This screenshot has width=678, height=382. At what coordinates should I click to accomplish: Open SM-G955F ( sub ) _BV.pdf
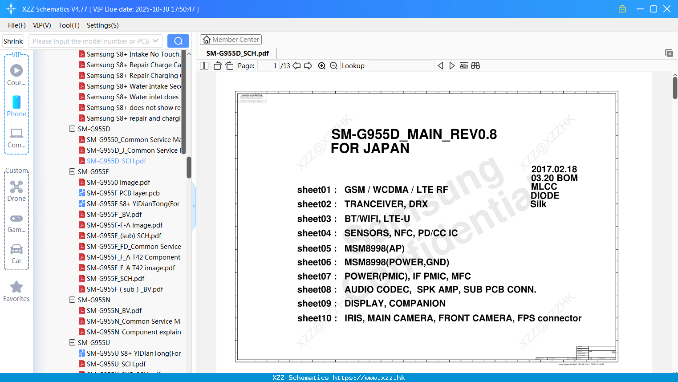(125, 289)
